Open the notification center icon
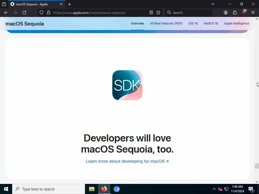 (251, 189)
